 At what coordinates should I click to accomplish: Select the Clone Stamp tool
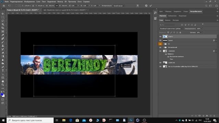click(3, 45)
